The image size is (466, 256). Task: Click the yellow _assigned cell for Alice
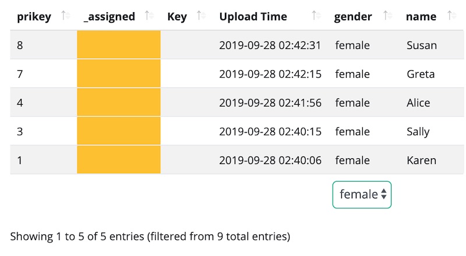(x=118, y=103)
